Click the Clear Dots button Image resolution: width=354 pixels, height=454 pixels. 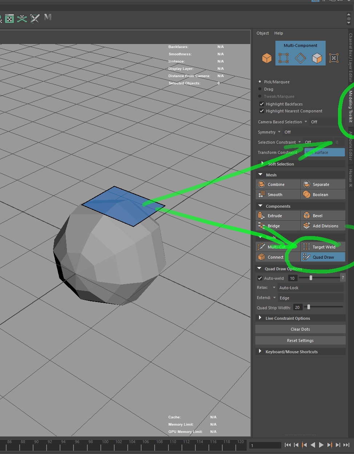pyautogui.click(x=300, y=329)
